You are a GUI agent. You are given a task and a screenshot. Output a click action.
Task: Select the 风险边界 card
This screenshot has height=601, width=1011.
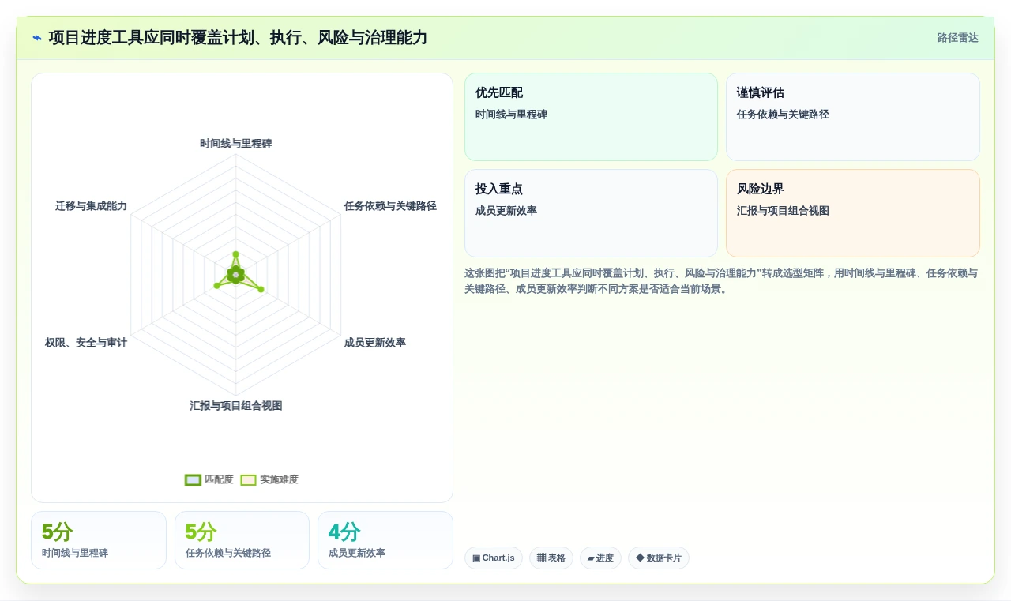pos(852,213)
